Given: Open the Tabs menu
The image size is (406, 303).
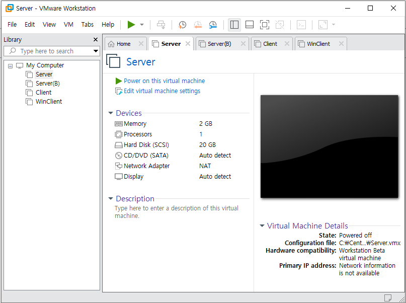Looking at the screenshot, I should click(87, 24).
